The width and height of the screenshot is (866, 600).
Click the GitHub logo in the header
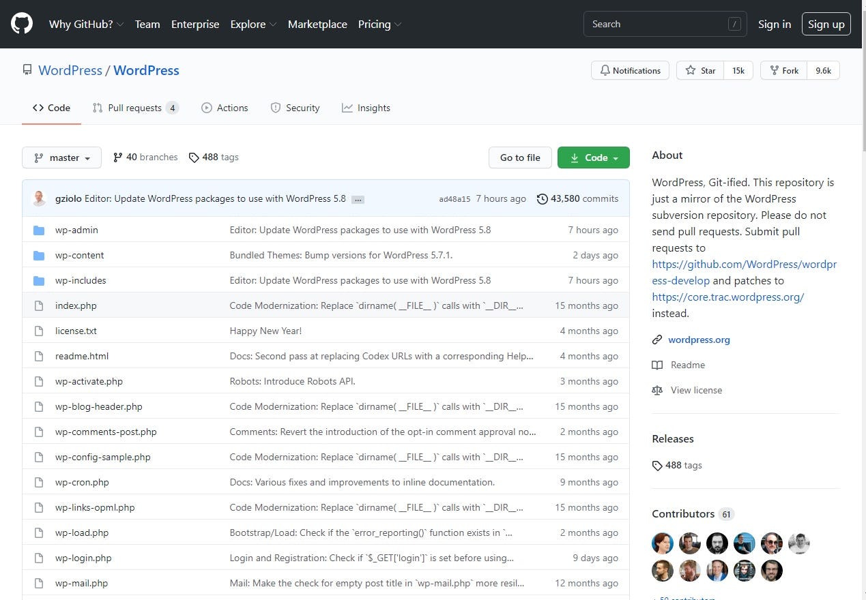pyautogui.click(x=21, y=23)
